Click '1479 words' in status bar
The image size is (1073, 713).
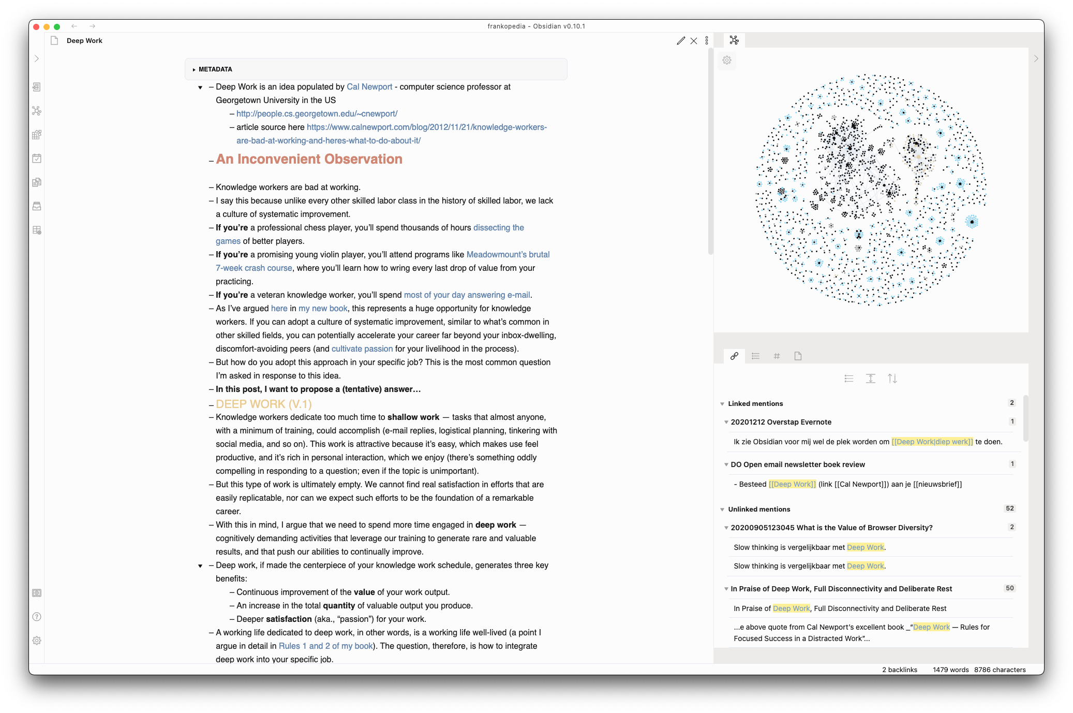[x=951, y=670]
